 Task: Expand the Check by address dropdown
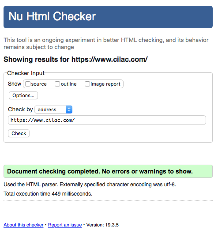point(53,109)
